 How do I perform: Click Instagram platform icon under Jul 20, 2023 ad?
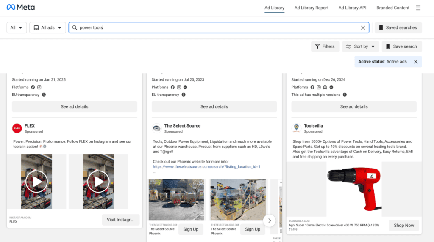[179, 87]
